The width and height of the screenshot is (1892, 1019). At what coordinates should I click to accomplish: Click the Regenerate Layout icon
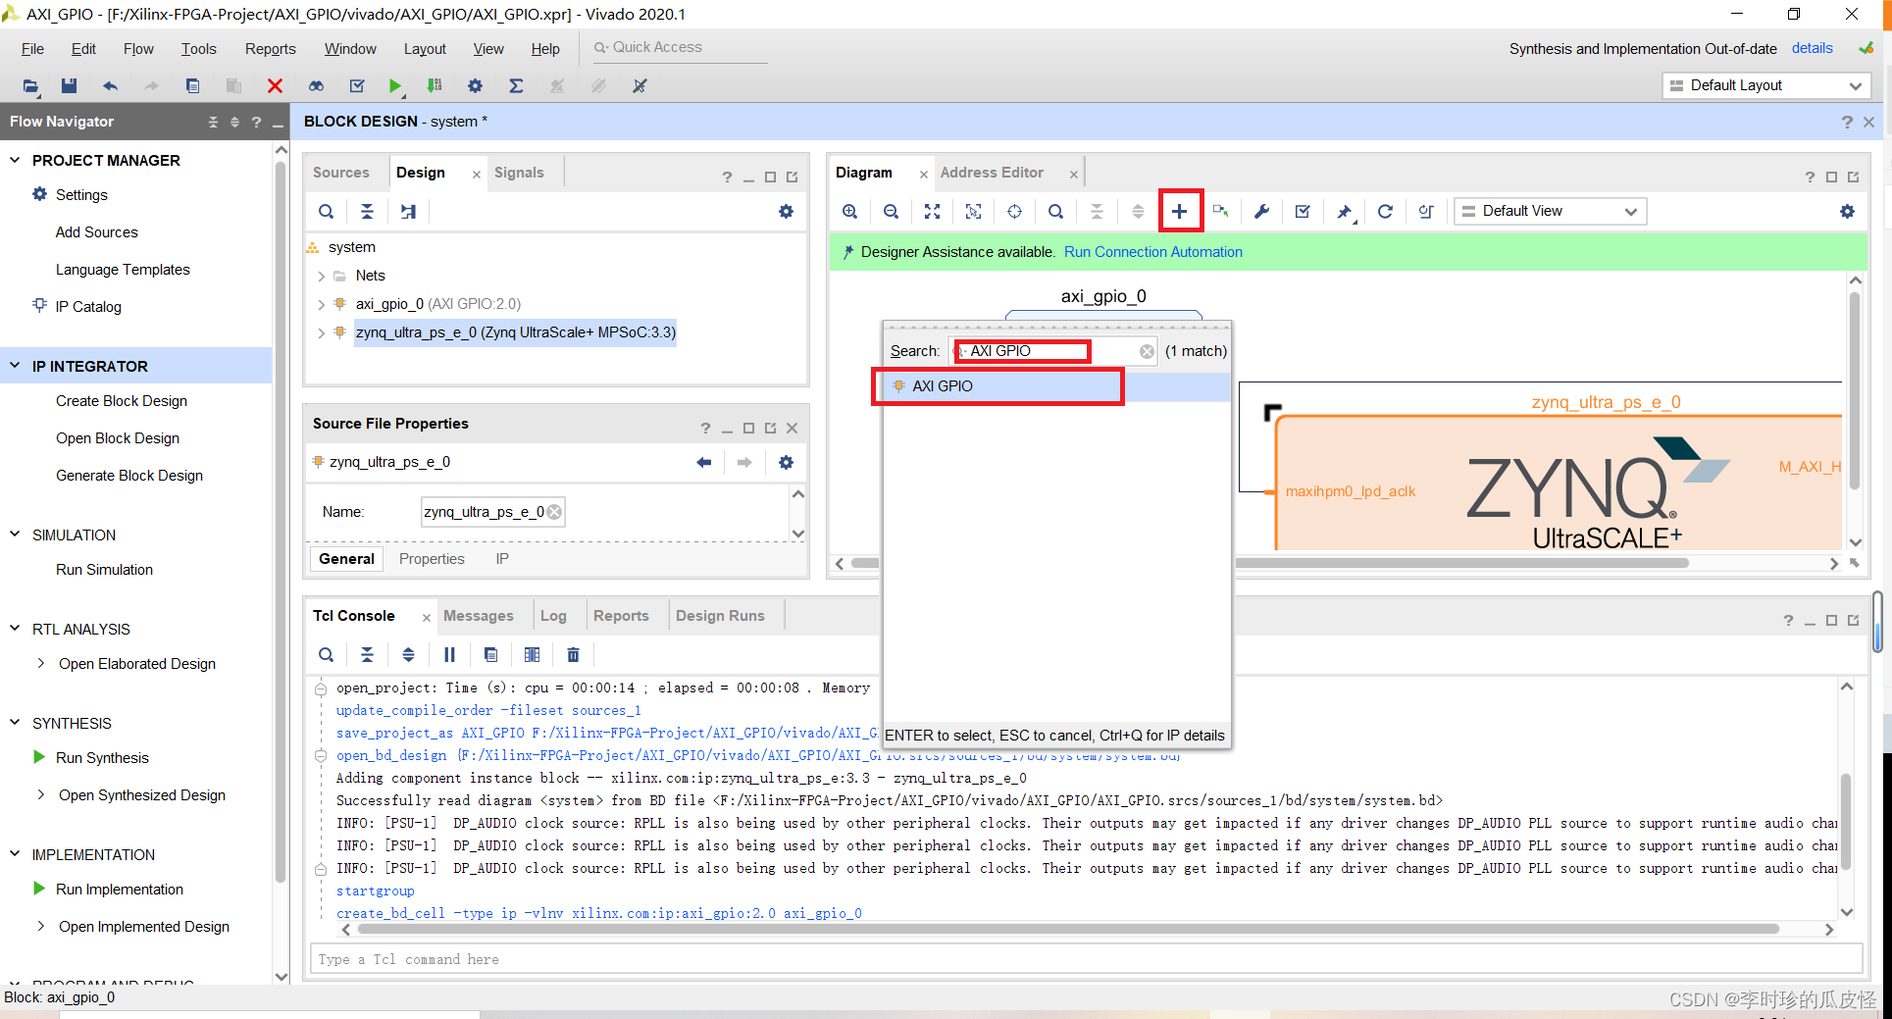tap(1385, 211)
